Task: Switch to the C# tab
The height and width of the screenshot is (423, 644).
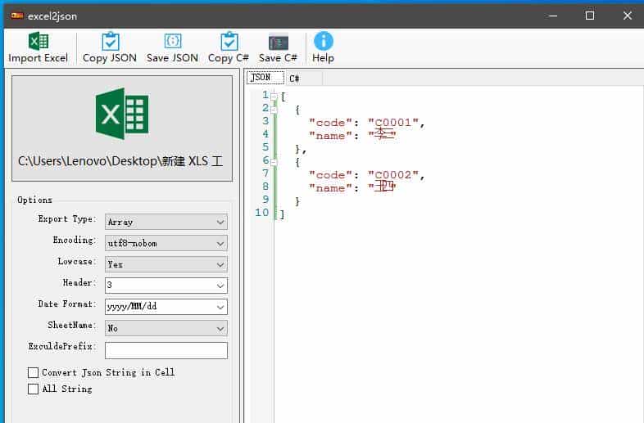Action: pyautogui.click(x=303, y=78)
